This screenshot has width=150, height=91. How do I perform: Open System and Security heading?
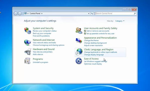point(43,28)
